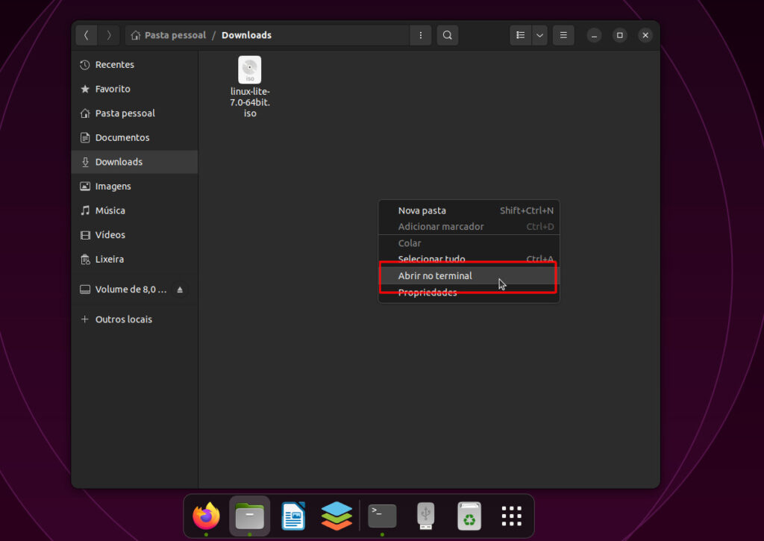
Task: Go back with the left arrow button
Action: click(x=87, y=35)
